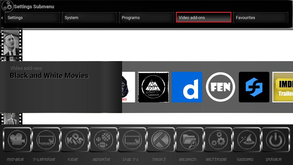Image resolution: width=293 pixels, height=165 pixels.
Task: Click the Settings Submenu heading
Action: 34,6
